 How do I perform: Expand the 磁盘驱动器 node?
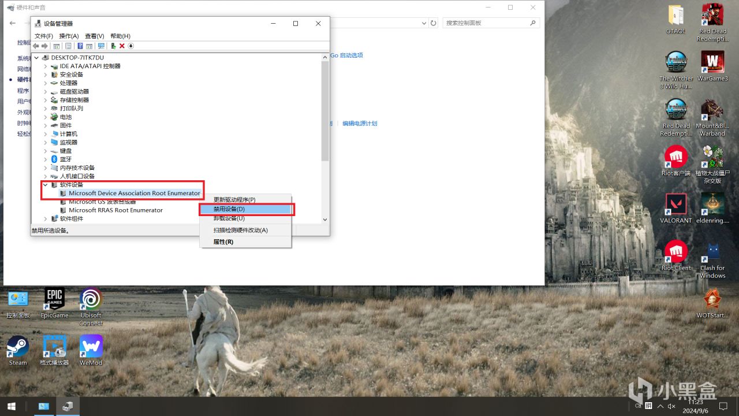click(46, 91)
